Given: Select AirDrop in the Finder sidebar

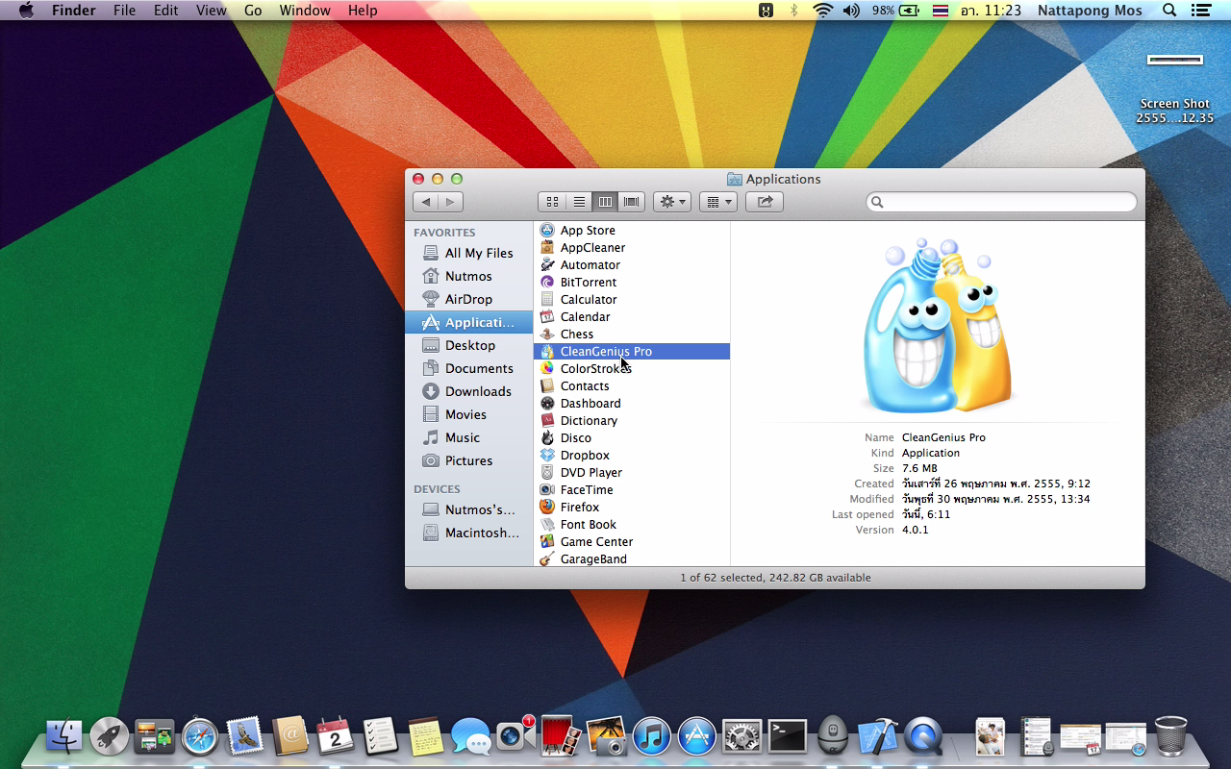Looking at the screenshot, I should 467,299.
